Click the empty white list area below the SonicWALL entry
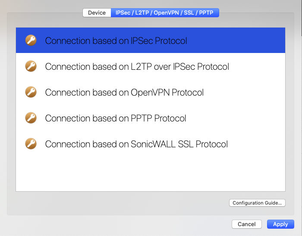The width and height of the screenshot is (302, 236). (151, 174)
